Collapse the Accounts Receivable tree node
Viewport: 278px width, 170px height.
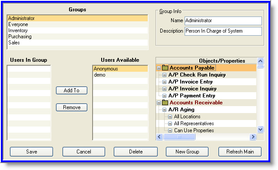(159, 103)
